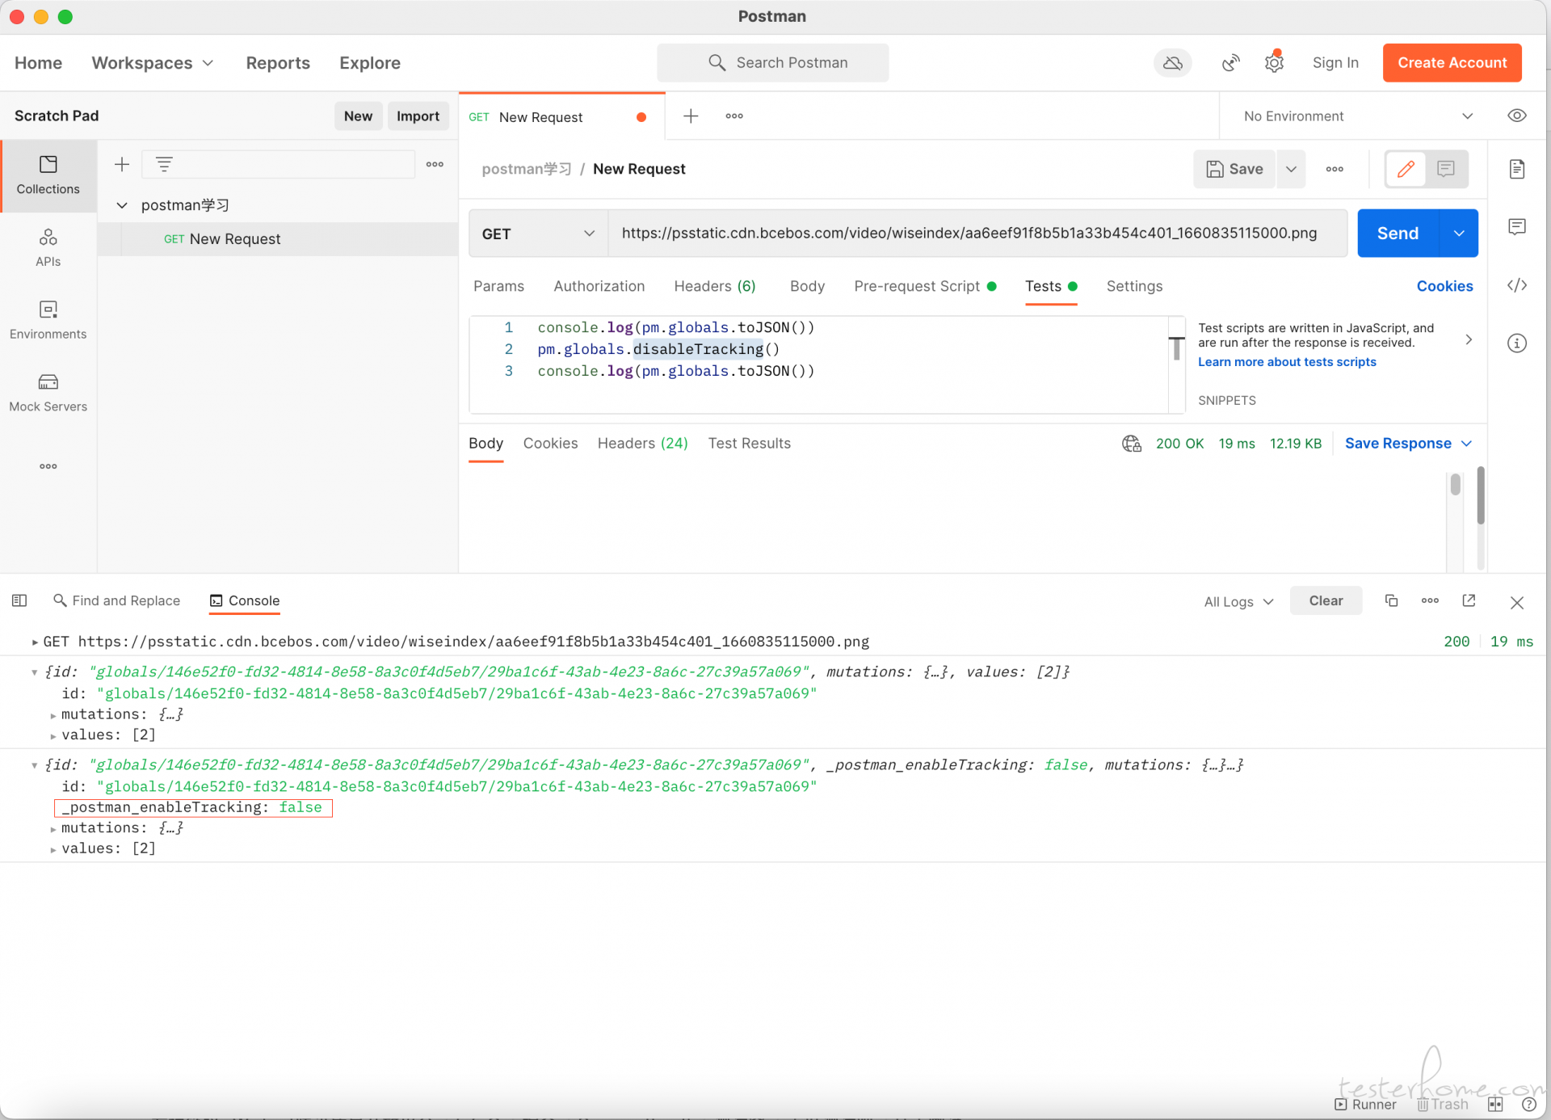Screen dimensions: 1551x1120
Task: Open the request info icon
Action: [1517, 343]
